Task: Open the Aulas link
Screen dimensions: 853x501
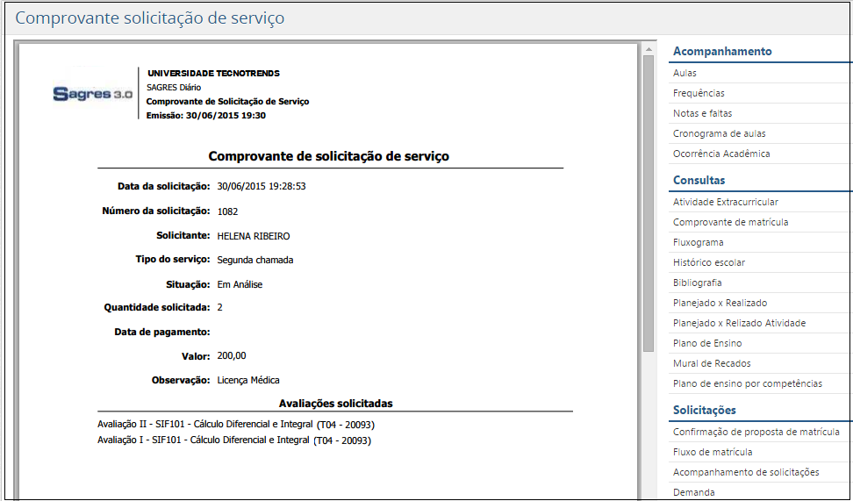Action: [685, 73]
